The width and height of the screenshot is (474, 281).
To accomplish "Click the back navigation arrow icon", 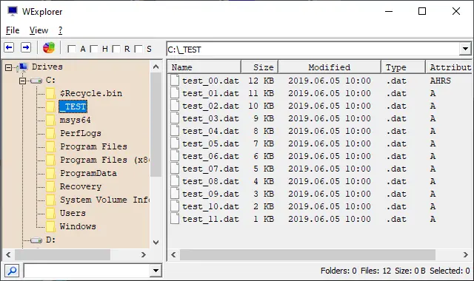I will pyautogui.click(x=9, y=47).
